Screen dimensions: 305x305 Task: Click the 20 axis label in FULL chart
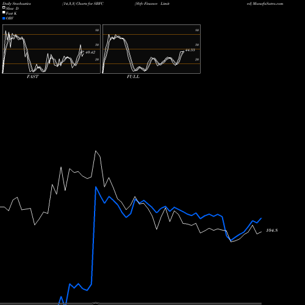point(197,59)
